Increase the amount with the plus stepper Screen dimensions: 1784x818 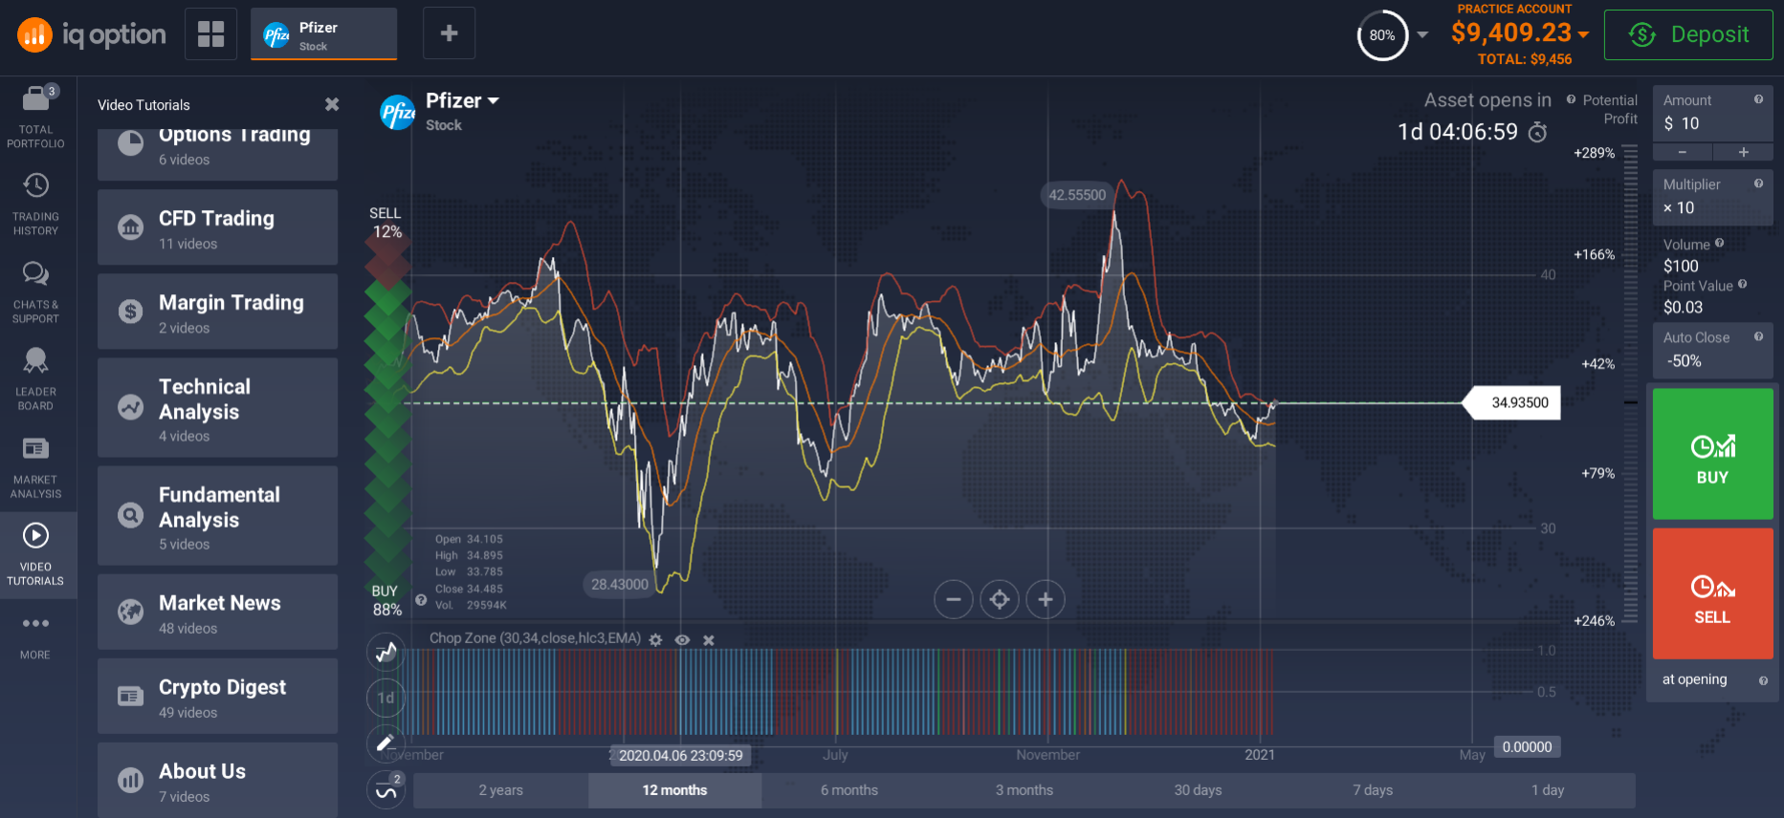(x=1743, y=152)
